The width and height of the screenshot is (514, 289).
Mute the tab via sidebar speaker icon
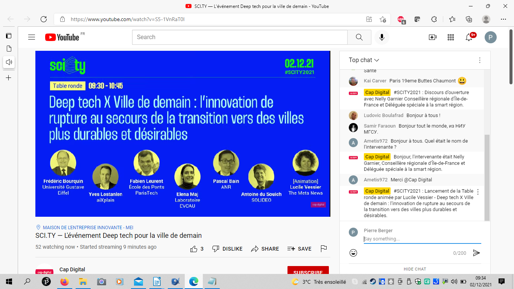click(9, 62)
